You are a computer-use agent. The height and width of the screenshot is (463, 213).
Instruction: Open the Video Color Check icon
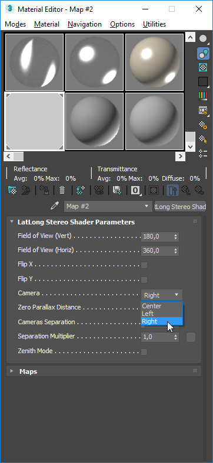(203, 96)
